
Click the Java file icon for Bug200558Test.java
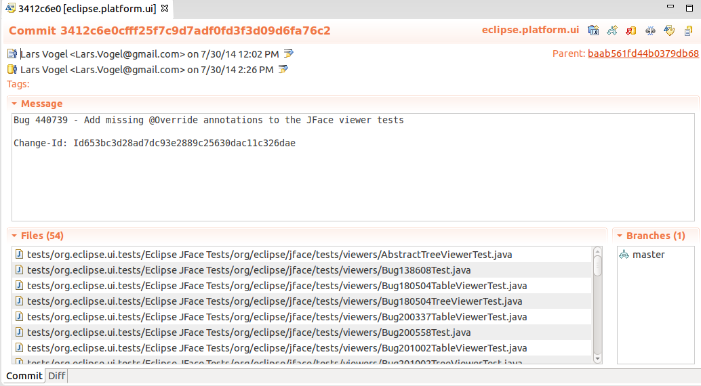click(x=19, y=333)
